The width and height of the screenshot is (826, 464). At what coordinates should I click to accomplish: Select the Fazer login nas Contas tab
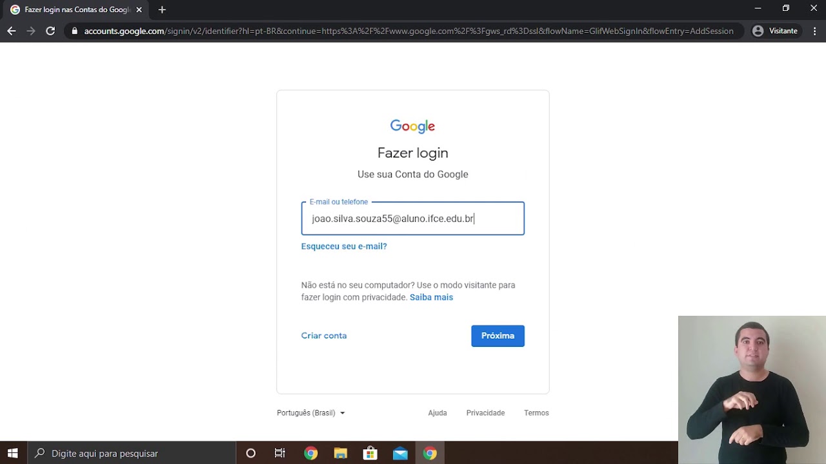tap(76, 10)
